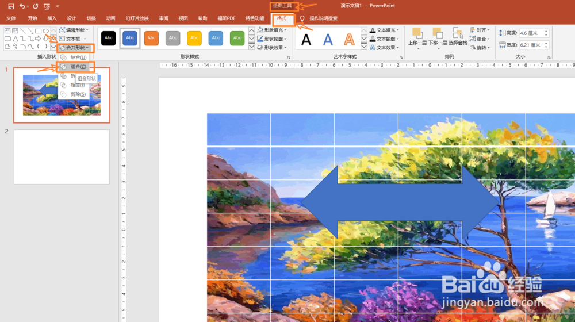
Task: Click the width (宽度) value field
Action: click(x=534, y=45)
